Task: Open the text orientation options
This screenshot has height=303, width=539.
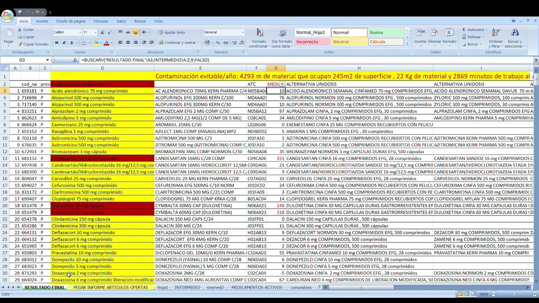Action: coord(145,32)
